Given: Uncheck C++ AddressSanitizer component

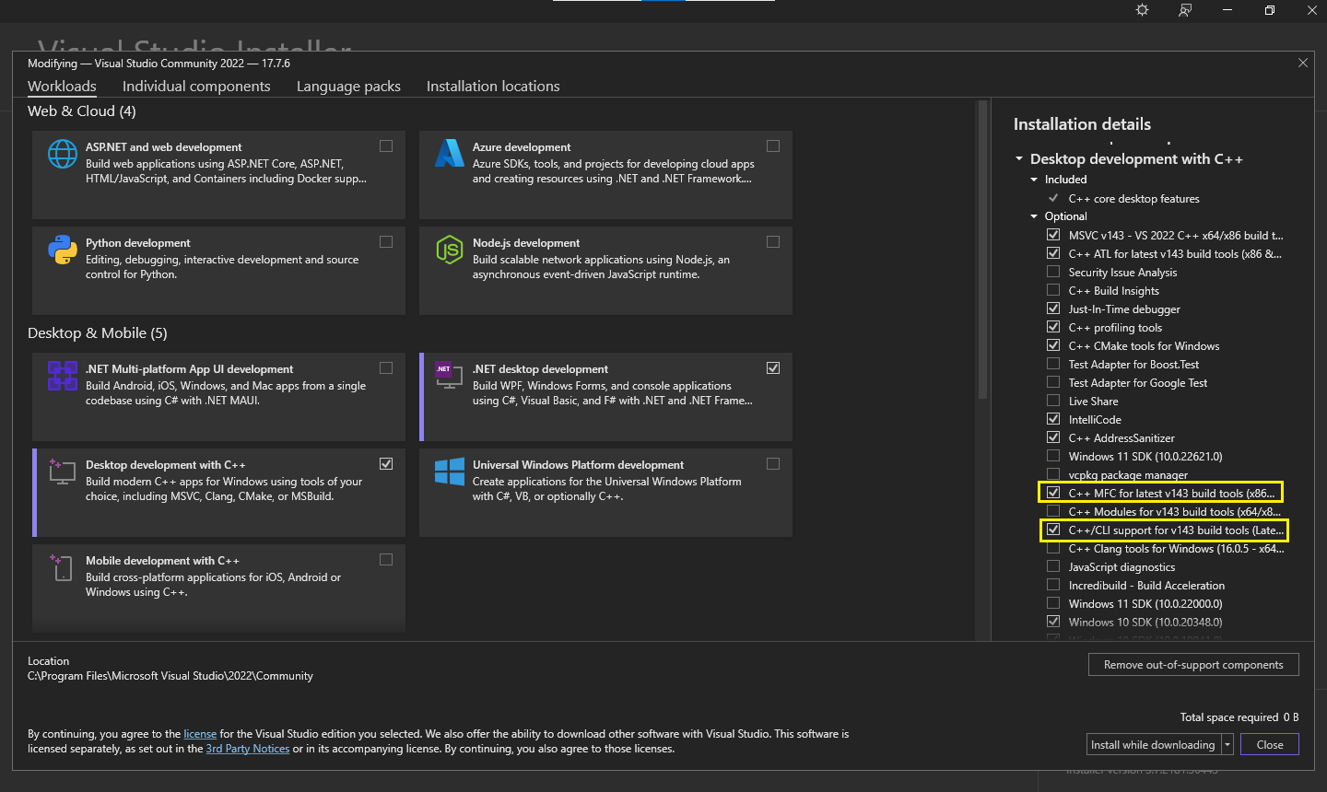Looking at the screenshot, I should point(1053,437).
